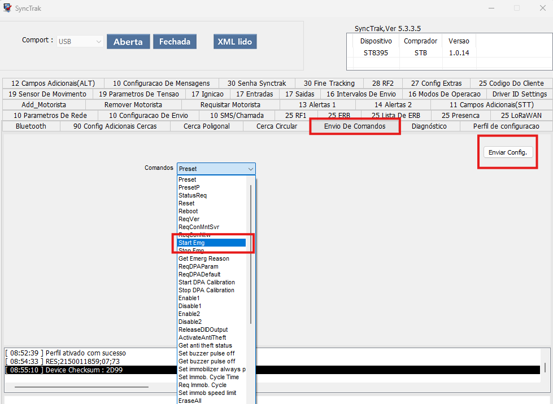Open the 25 Presenca tab

pos(460,116)
